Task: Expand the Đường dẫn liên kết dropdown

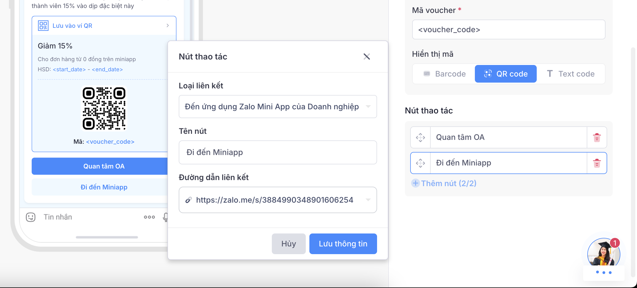Action: coord(368,200)
